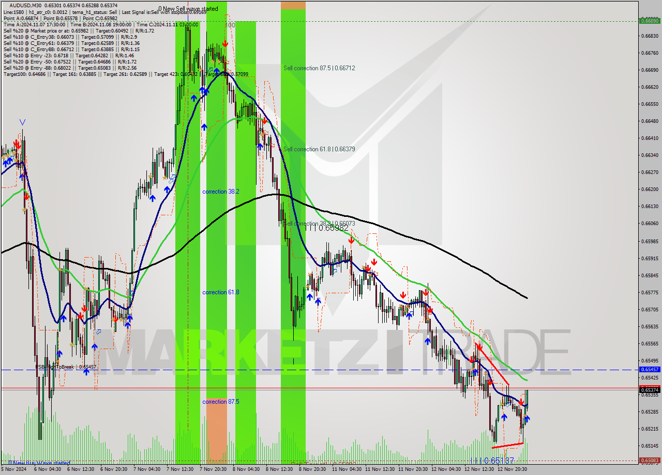Click the blue 'correction 87.5' label
Viewport: 662px width, 475px height.
pyautogui.click(x=221, y=402)
